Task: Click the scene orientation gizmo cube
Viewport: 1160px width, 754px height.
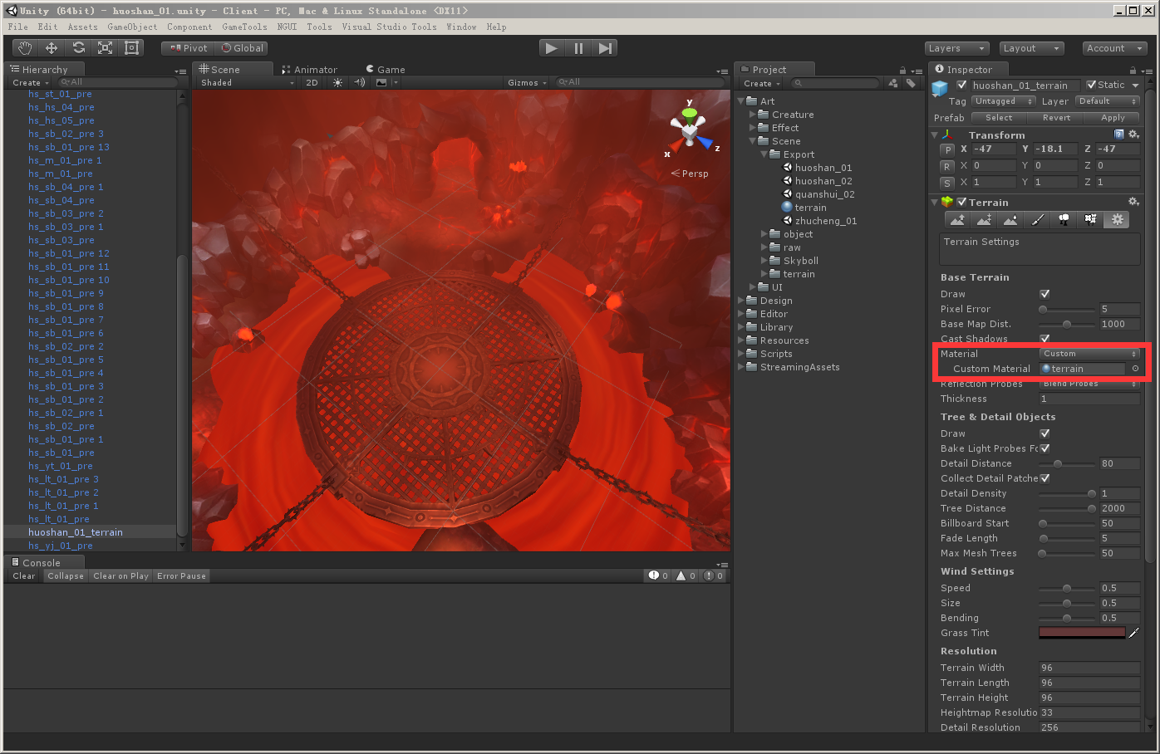Action: coord(690,130)
